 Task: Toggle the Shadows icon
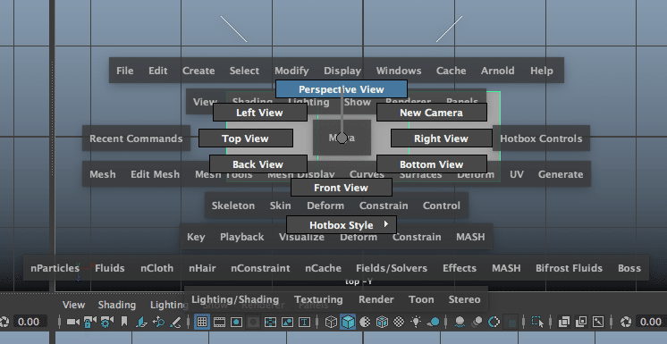pyautogui.click(x=433, y=322)
